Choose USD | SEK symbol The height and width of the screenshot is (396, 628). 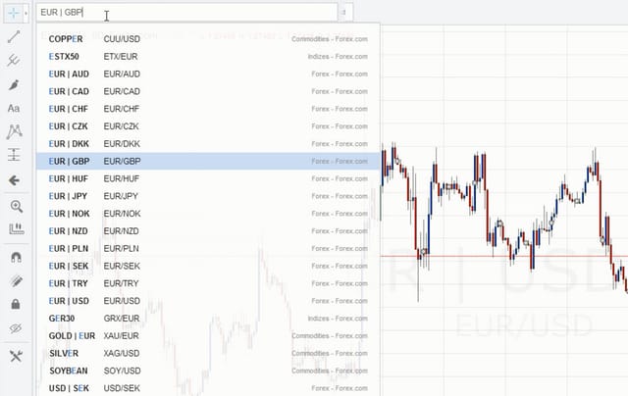point(208,388)
